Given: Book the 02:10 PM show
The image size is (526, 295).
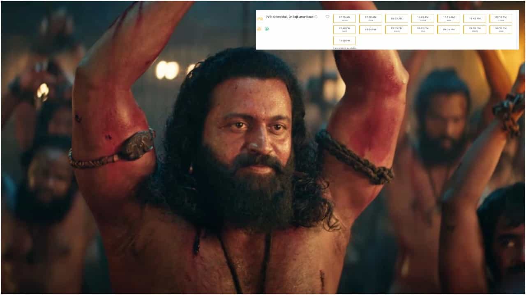Looking at the screenshot, I should [x=501, y=18].
